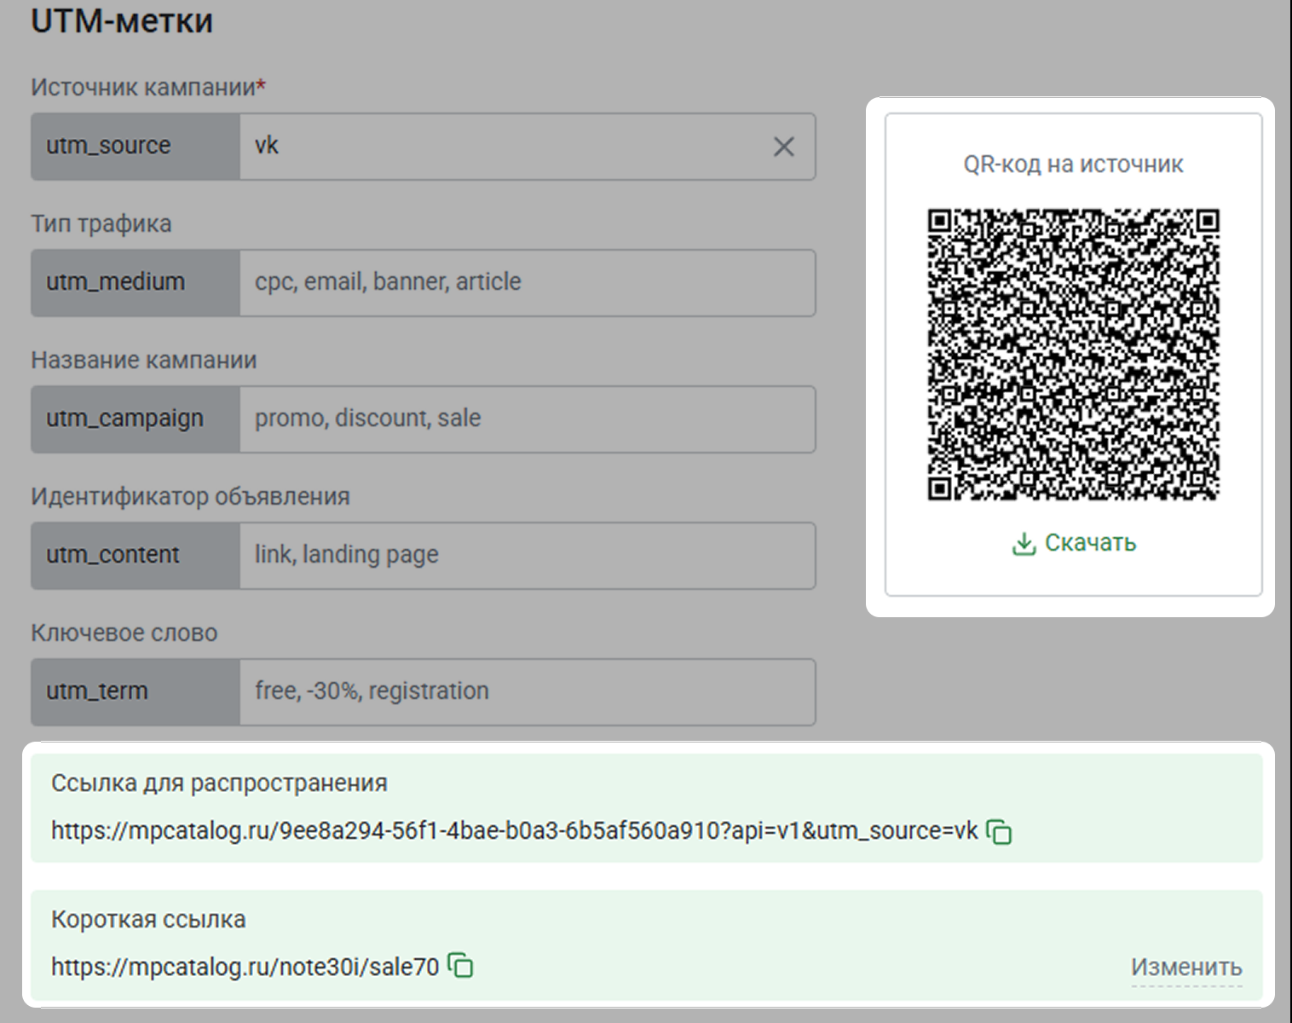Viewport: 1292px width, 1023px height.
Task: Copy the short link with its copy icon
Action: point(460,966)
